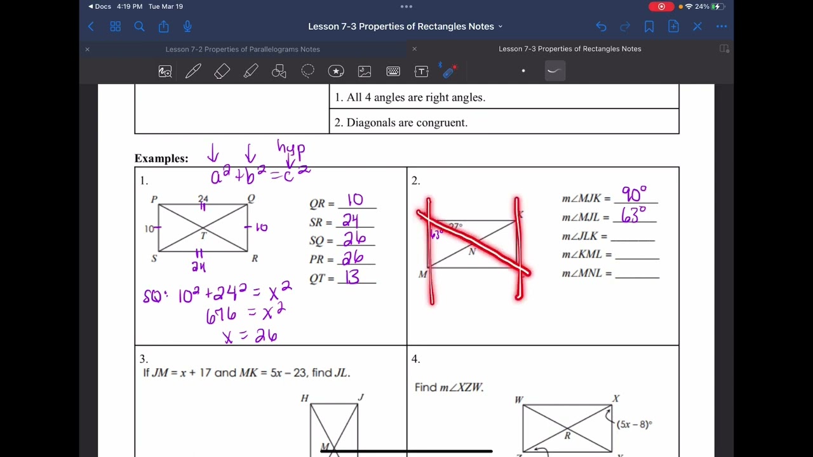Screen dimensions: 813x457
Task: Undo the last stroke
Action: [601, 27]
